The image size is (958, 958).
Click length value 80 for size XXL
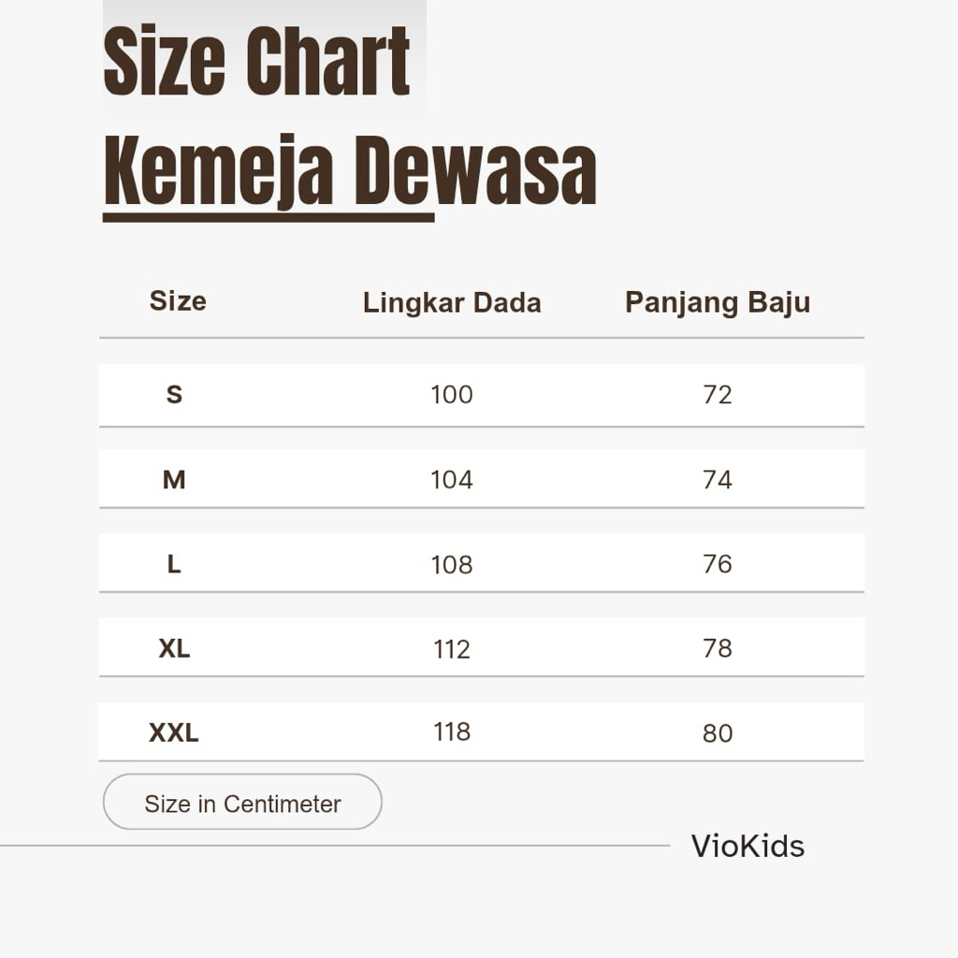pyautogui.click(x=718, y=733)
